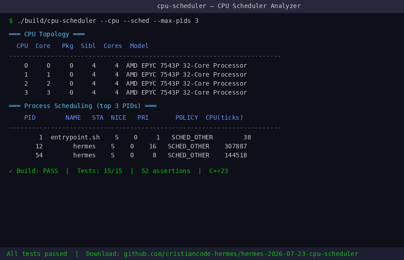Screen dimensions: 404x260
Task: Click the 'Tests: 15/15' result text
Action: click(100, 171)
